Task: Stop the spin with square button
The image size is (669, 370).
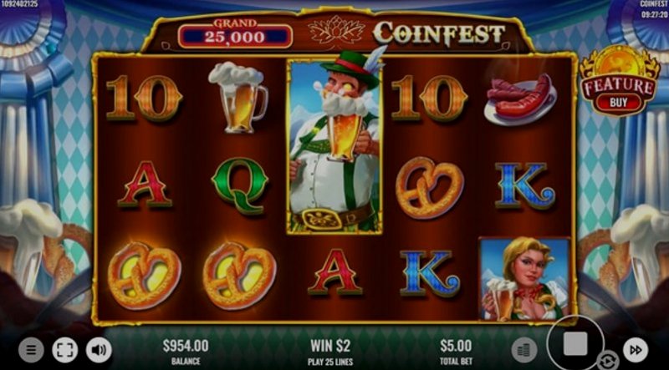Action: (x=575, y=344)
